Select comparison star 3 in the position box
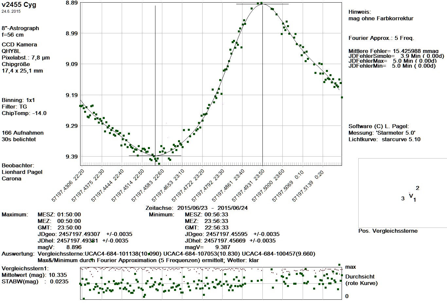Viewport: 447px width, 303px height. tap(403, 198)
